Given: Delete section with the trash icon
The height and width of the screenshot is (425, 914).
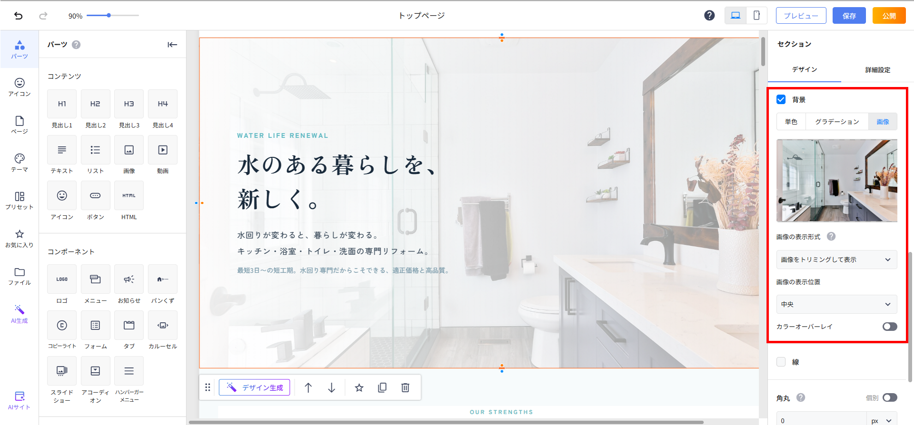Looking at the screenshot, I should [x=405, y=388].
